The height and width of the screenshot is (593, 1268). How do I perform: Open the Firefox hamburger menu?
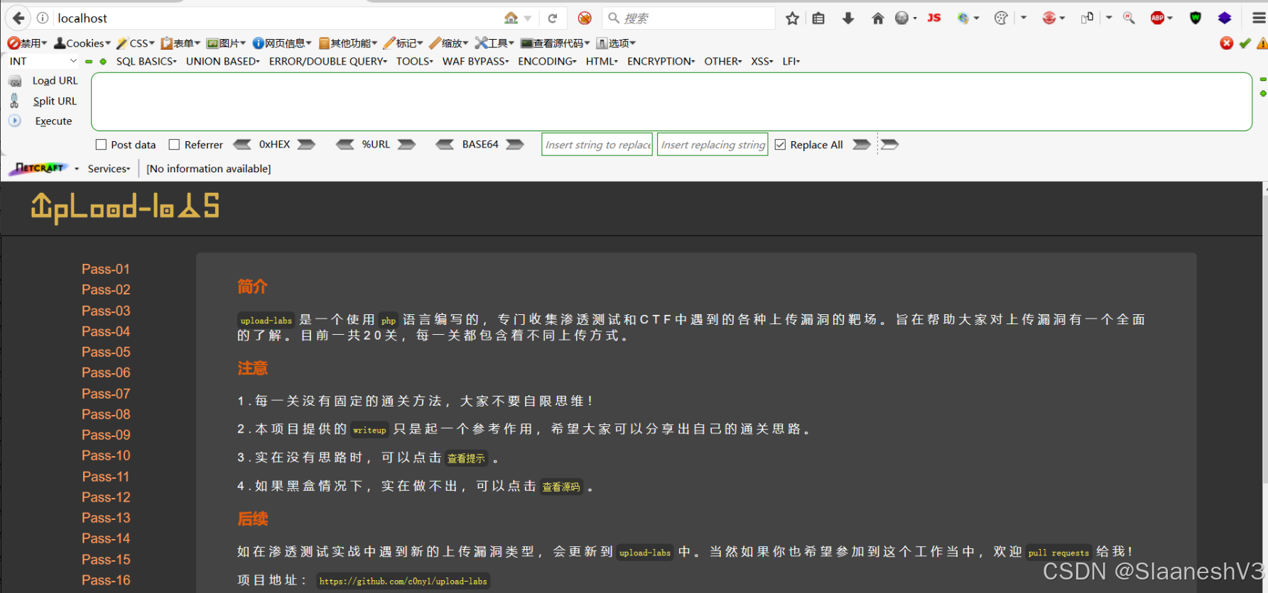(1259, 18)
